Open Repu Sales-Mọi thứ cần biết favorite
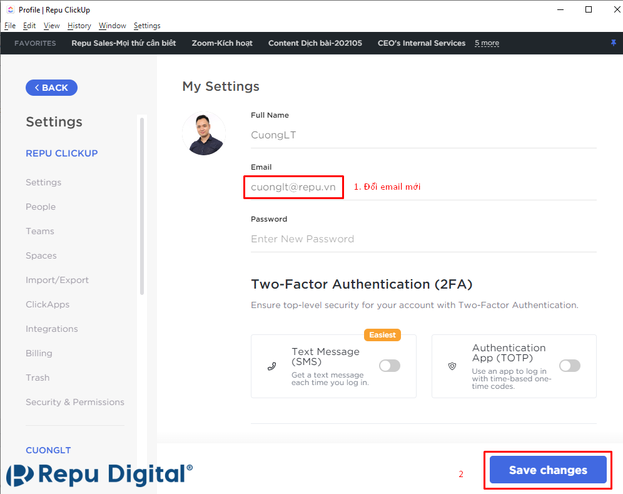Viewport: 623px width, 494px height. tap(124, 43)
